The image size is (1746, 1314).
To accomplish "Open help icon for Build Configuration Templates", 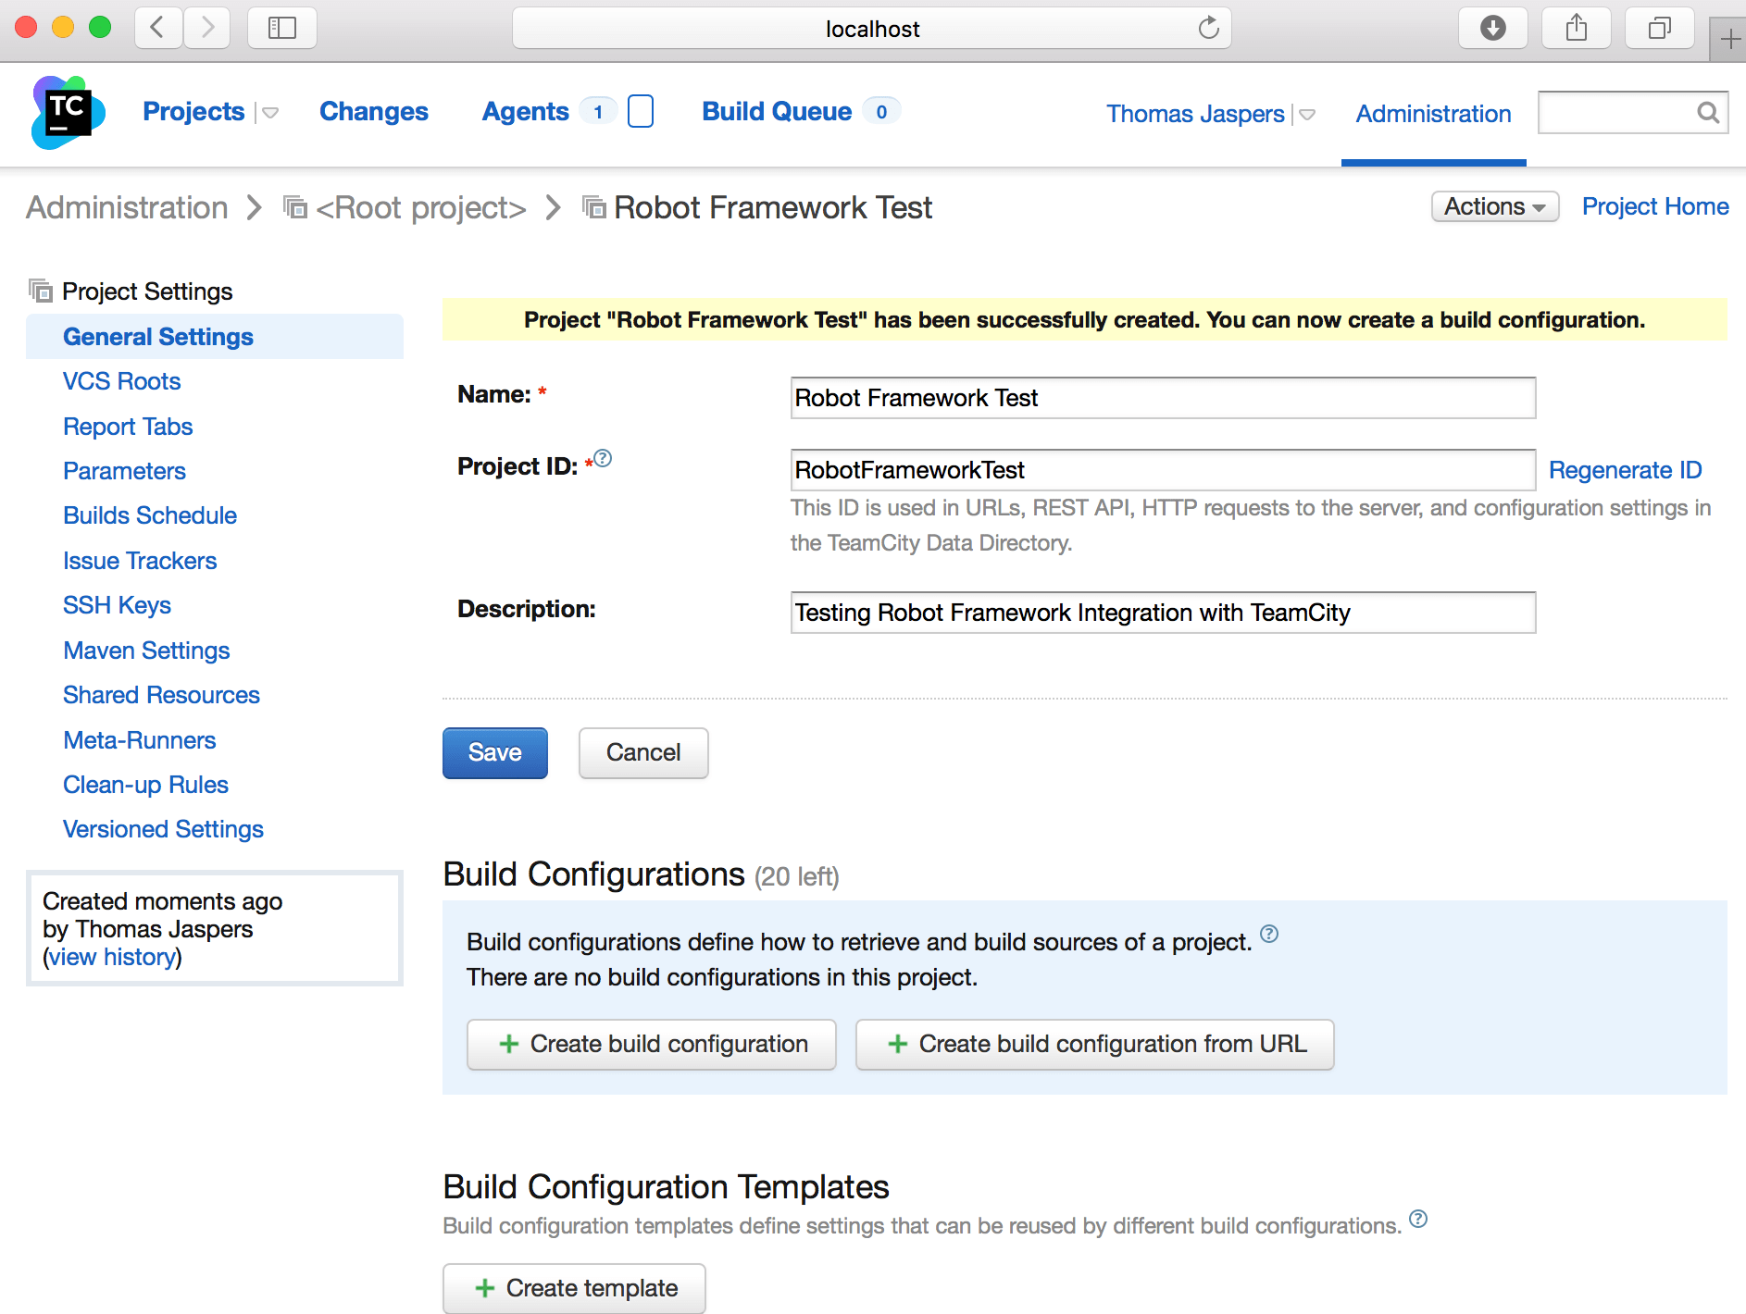I will pos(1417,1219).
